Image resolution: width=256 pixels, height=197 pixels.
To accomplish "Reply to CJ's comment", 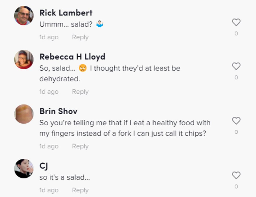I will pos(80,190).
